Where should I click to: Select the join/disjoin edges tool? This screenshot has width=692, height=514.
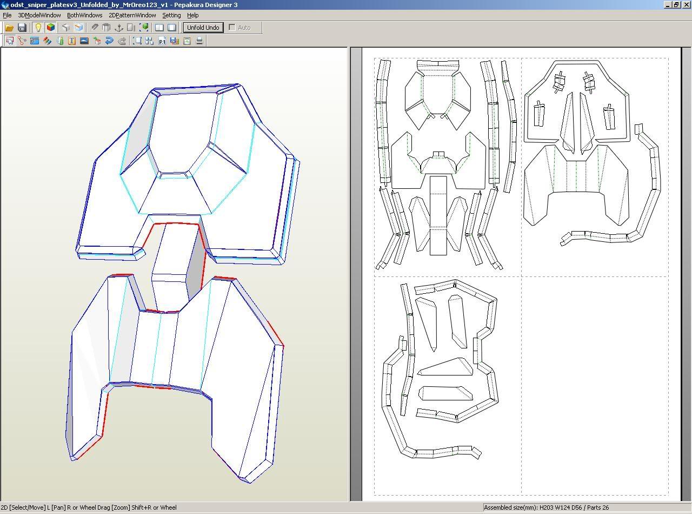22,41
